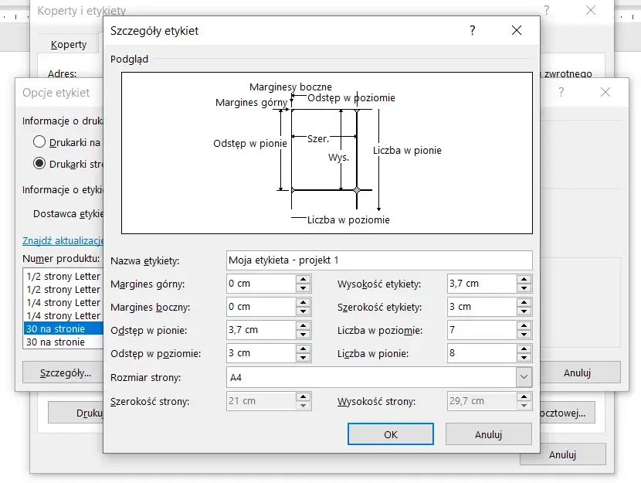
Task: Increase Liczba w poziomie with up arrow
Action: point(524,326)
